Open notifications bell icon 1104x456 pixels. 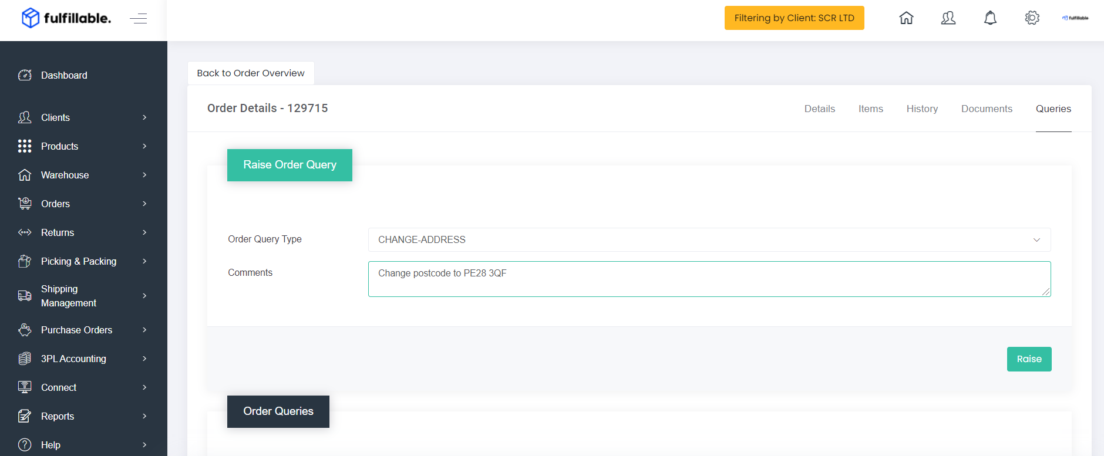point(990,18)
